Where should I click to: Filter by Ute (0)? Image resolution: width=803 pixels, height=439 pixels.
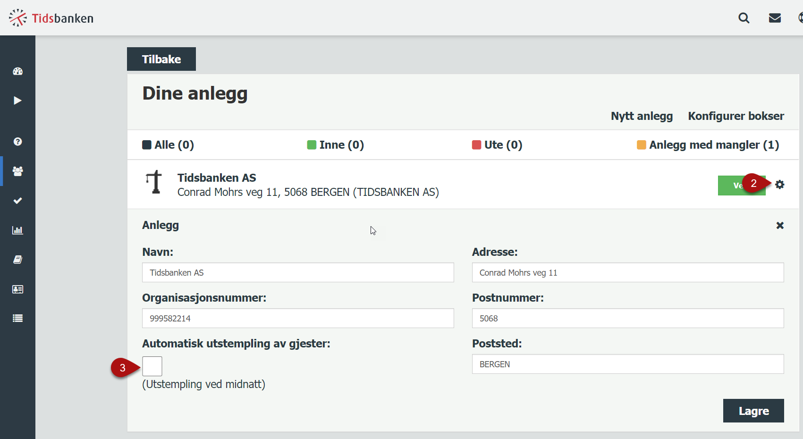497,145
